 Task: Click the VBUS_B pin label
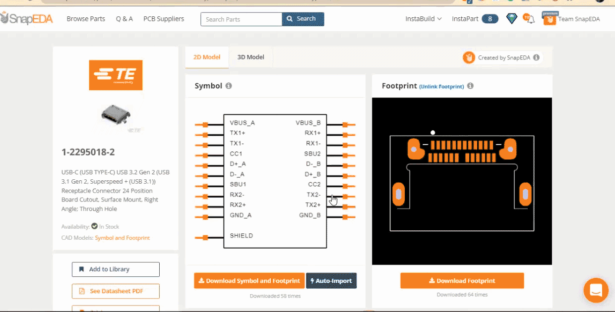(308, 123)
